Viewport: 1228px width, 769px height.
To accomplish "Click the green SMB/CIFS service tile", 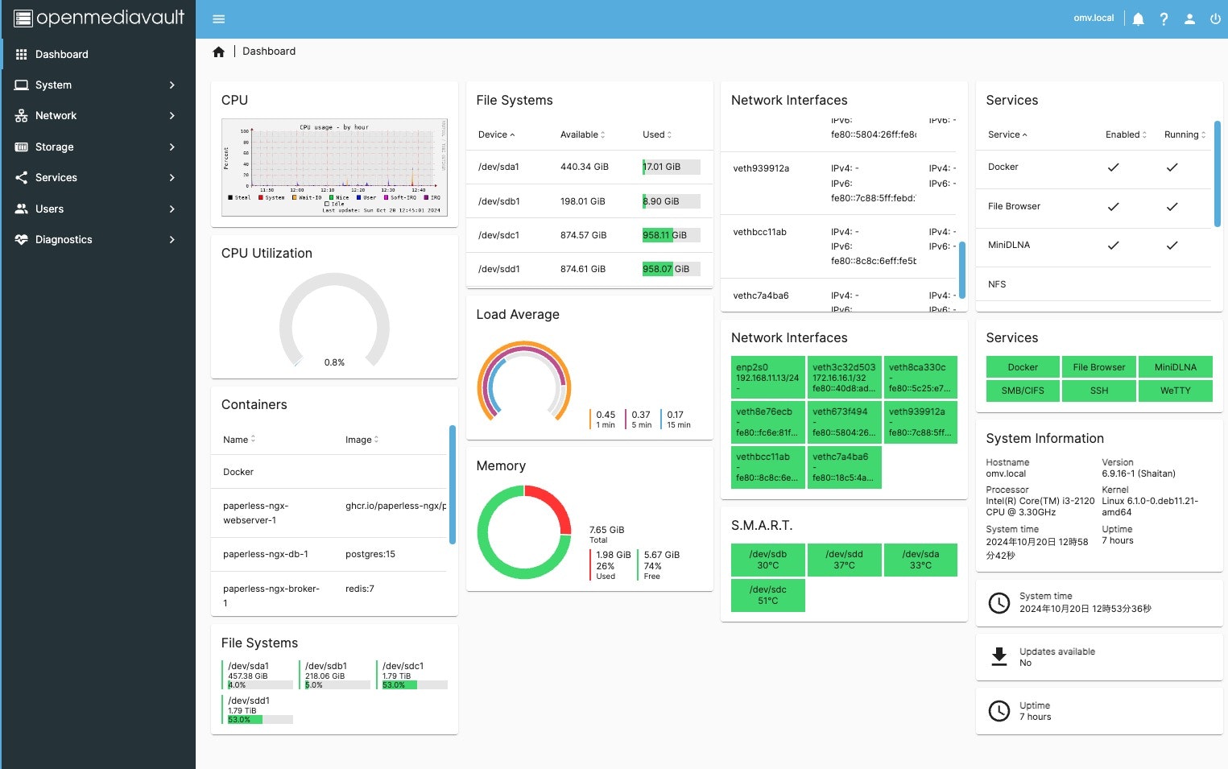I will click(1023, 391).
